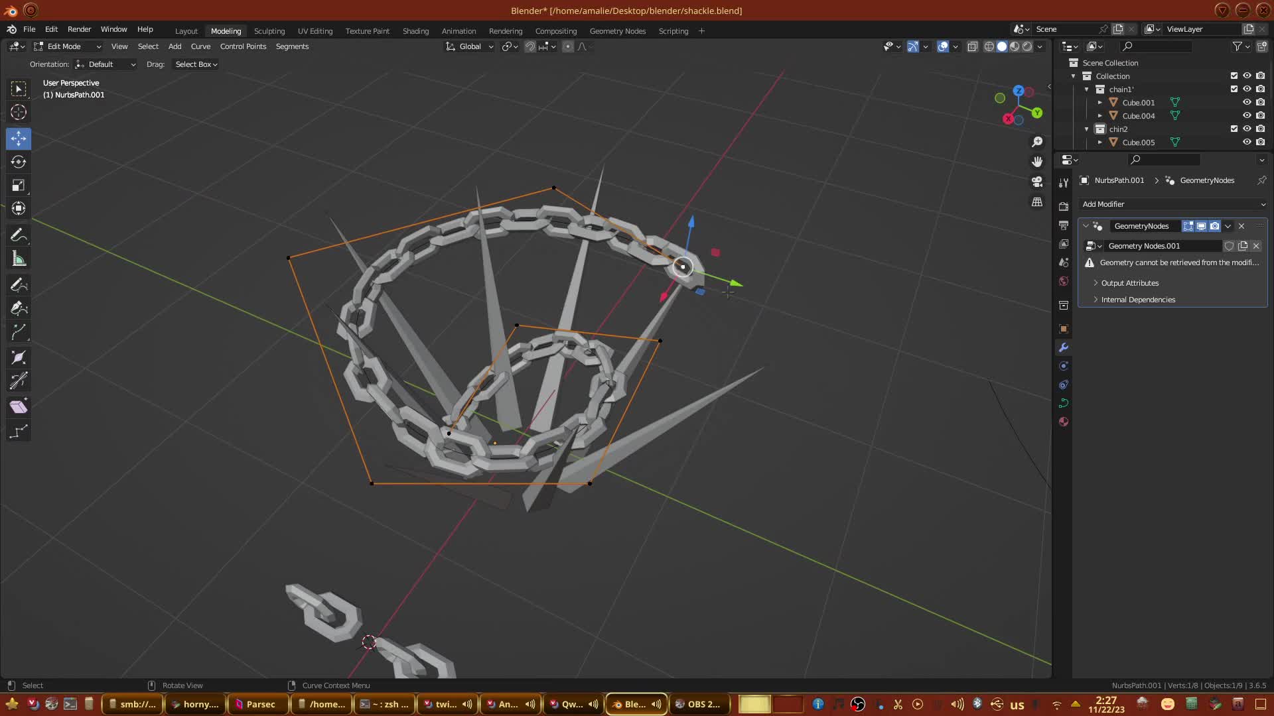Screen dimensions: 1274x716
Task: Switch to the Shading workspace tab
Action: [x=415, y=31]
